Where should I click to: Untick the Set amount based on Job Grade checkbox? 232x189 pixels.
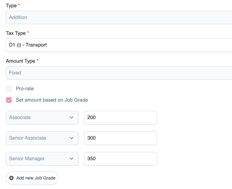(9, 100)
